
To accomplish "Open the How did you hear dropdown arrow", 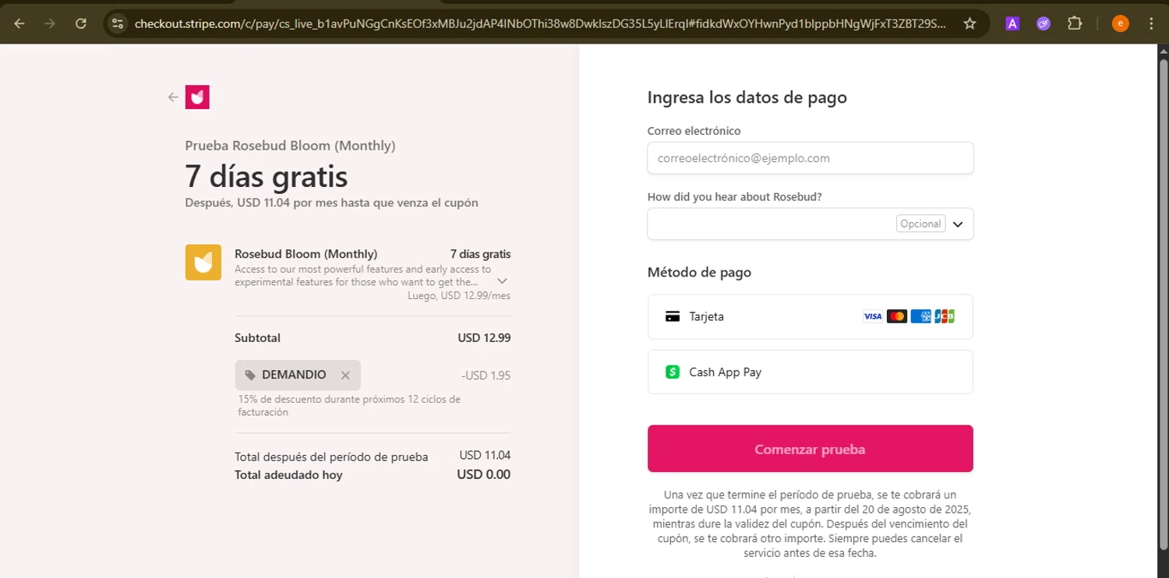I will [958, 224].
